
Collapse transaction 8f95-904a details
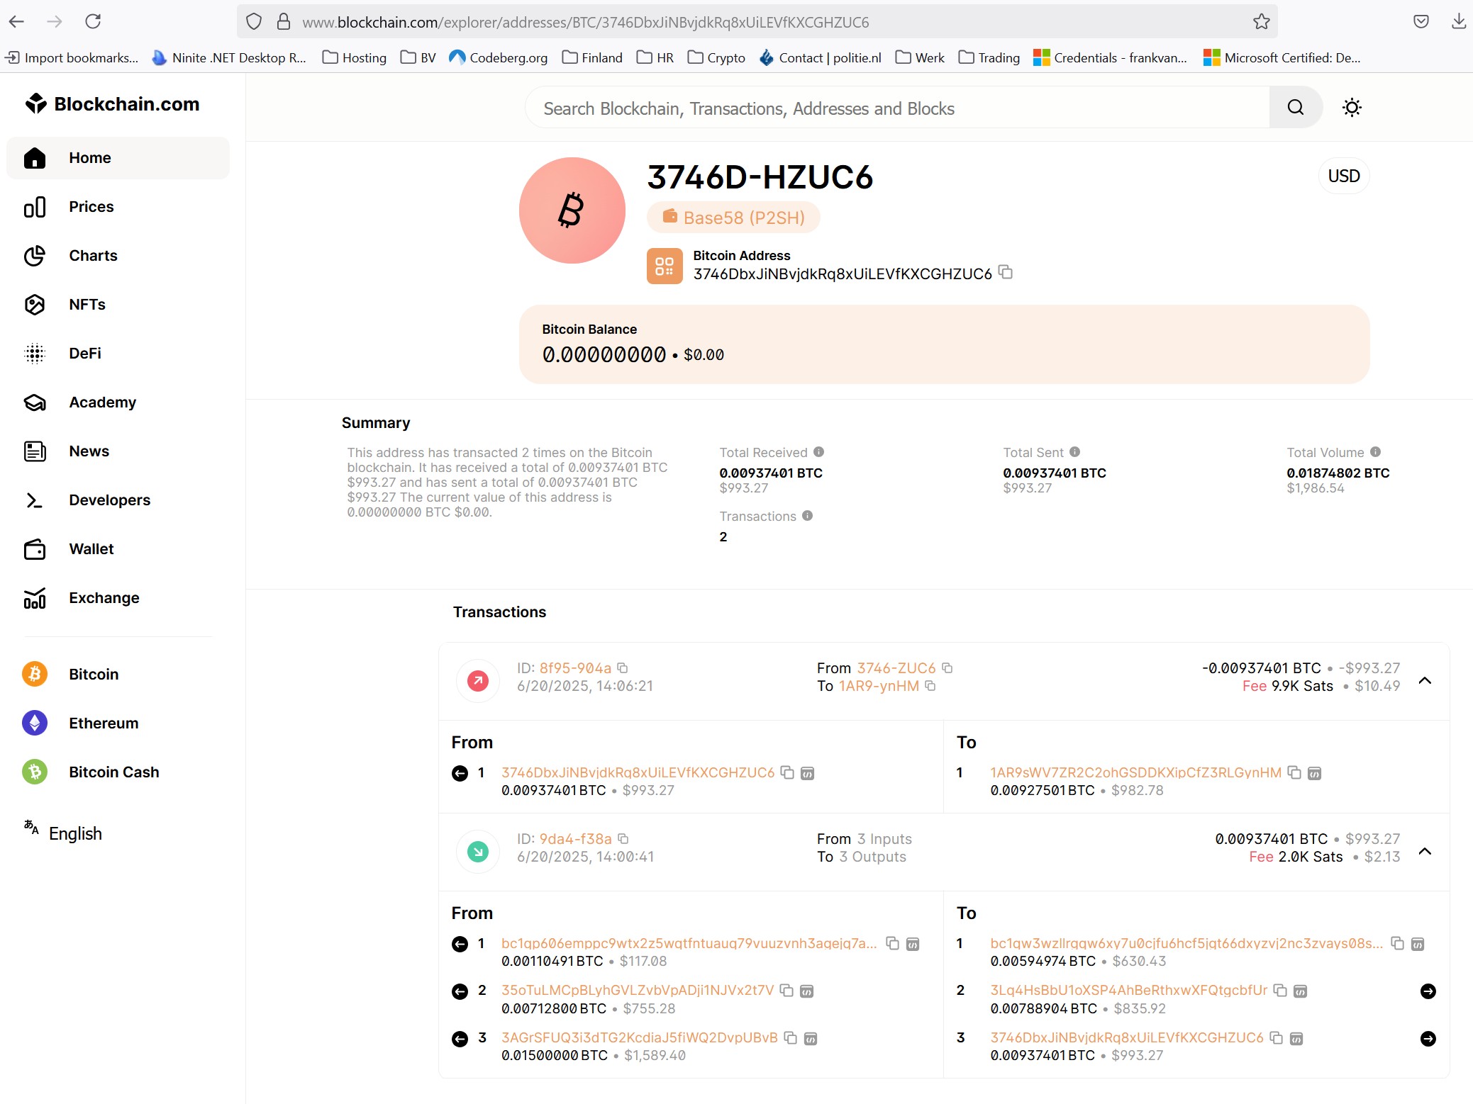(x=1426, y=680)
